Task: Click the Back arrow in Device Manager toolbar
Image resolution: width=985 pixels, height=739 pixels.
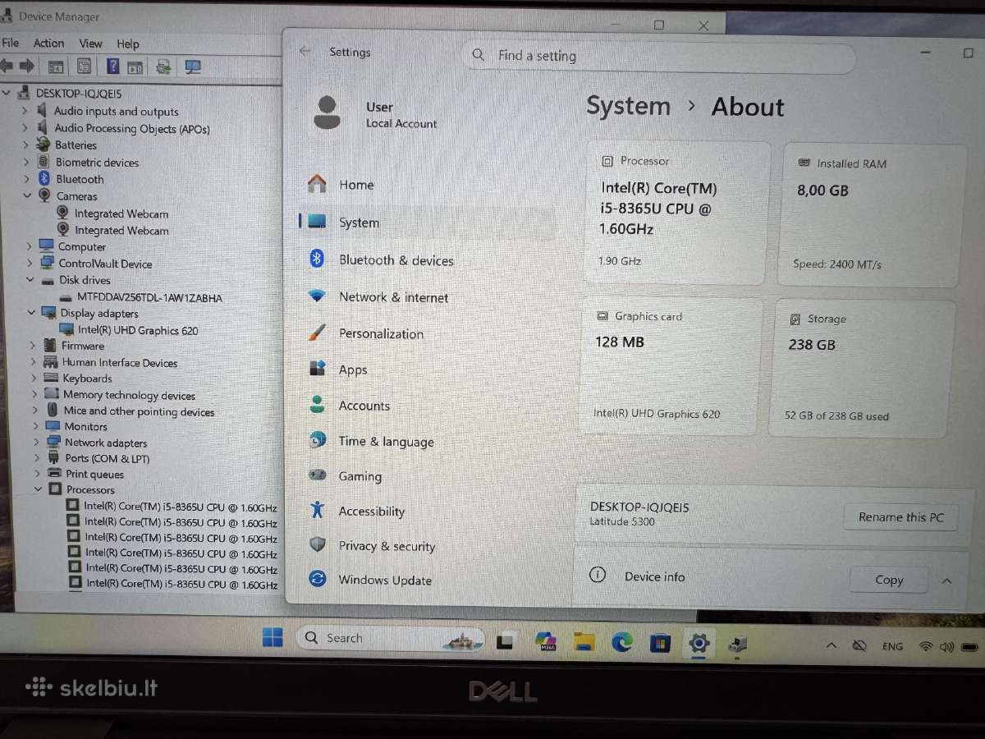Action: [7, 66]
